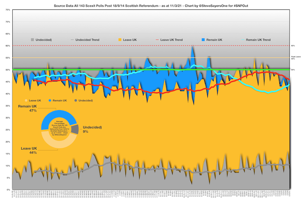Click the Undecided 9% data label

pyautogui.click(x=89, y=129)
